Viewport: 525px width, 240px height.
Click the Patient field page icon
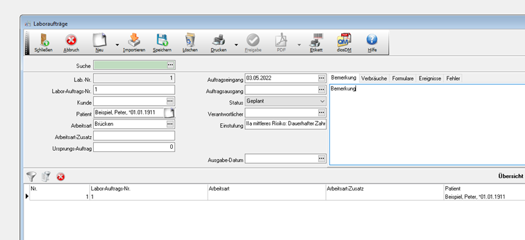pyautogui.click(x=170, y=113)
